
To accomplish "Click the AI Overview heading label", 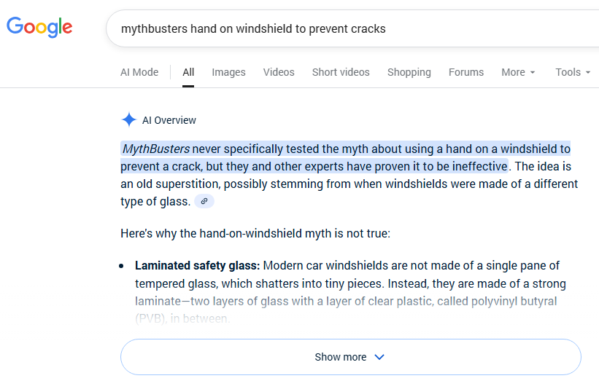I will pos(169,120).
